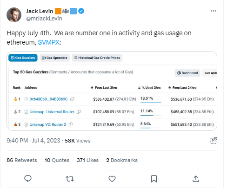The width and height of the screenshot is (227, 188).
Task: Share the tweet via the upload arrow icon
Action: 196,179
